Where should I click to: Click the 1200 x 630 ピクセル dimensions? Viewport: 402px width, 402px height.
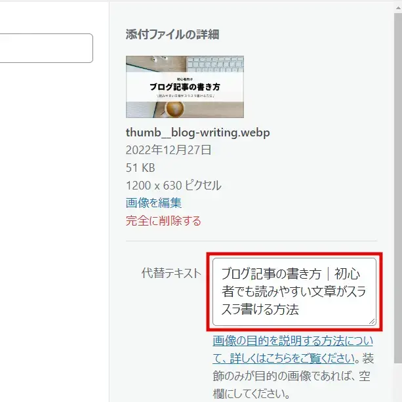tap(173, 186)
